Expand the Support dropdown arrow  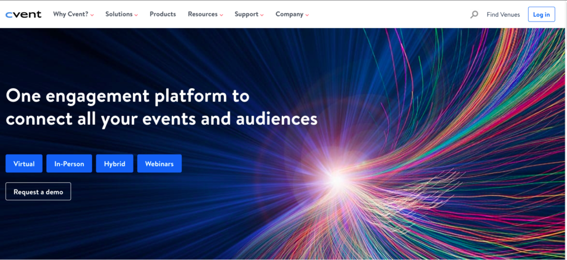pos(261,15)
